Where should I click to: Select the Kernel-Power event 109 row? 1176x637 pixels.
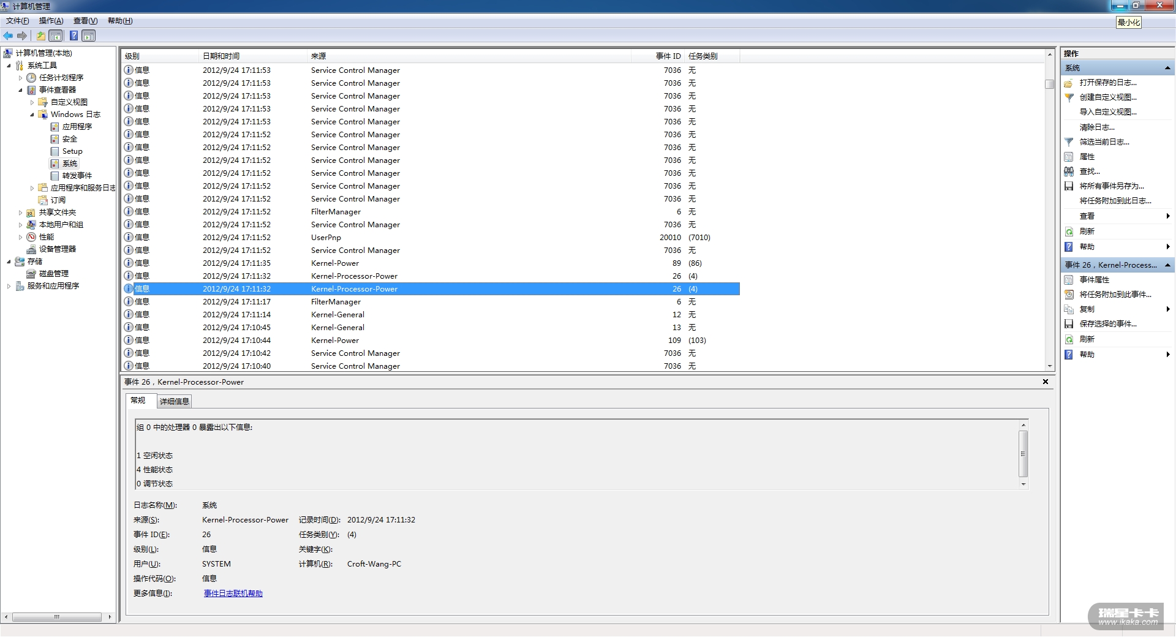tap(431, 341)
